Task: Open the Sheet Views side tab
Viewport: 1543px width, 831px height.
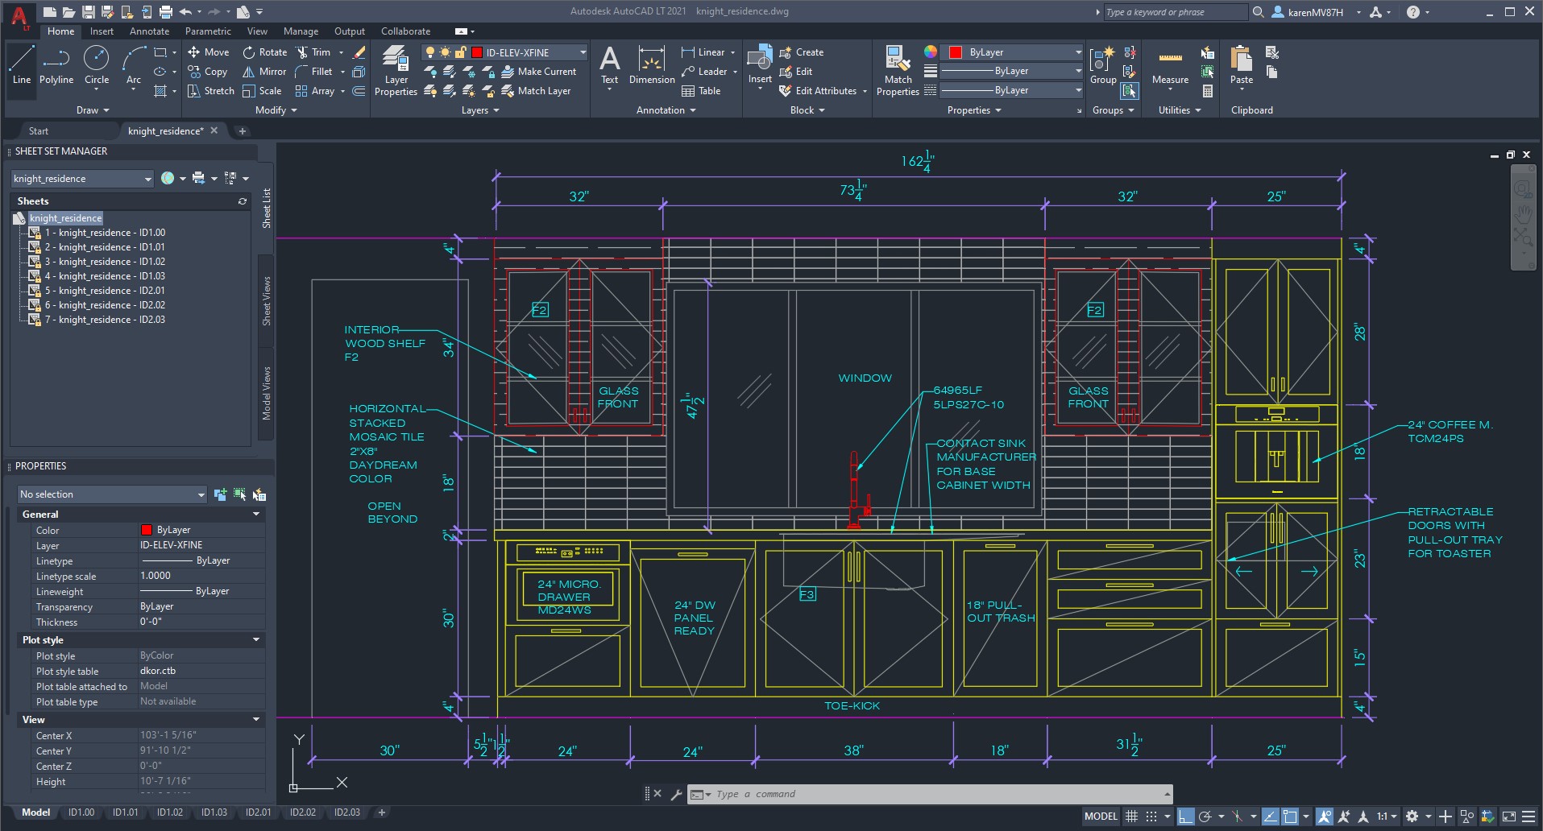Action: (266, 301)
